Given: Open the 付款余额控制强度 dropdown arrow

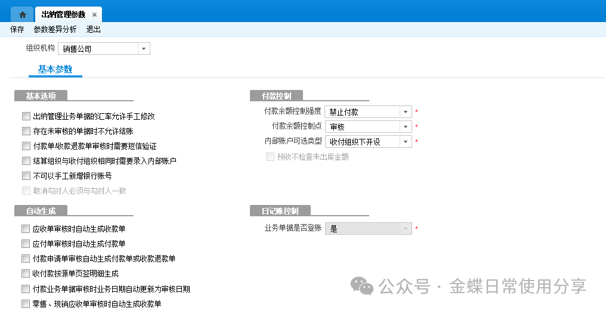Looking at the screenshot, I should (405, 111).
